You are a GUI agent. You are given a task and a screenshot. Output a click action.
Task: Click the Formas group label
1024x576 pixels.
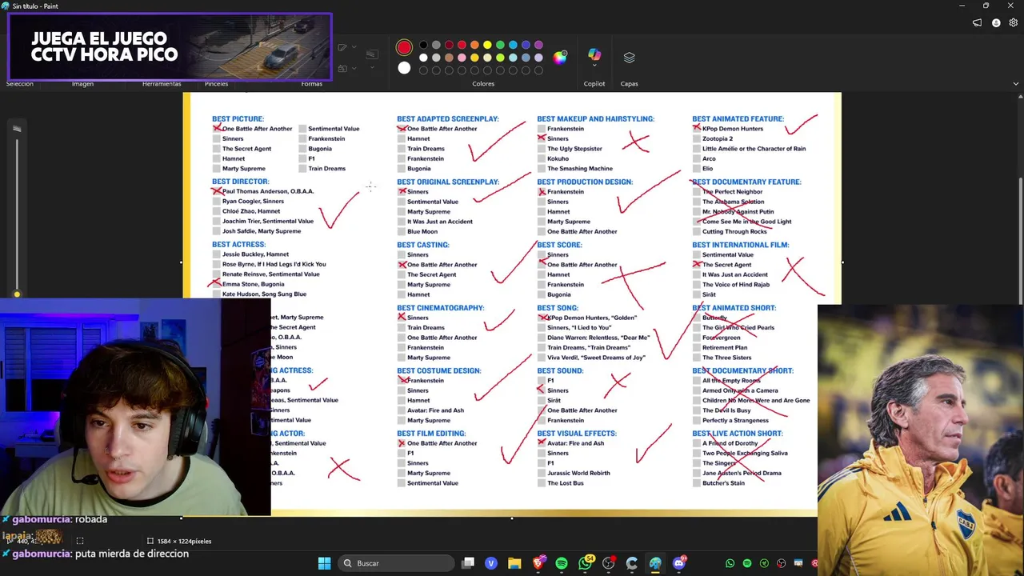pos(311,83)
